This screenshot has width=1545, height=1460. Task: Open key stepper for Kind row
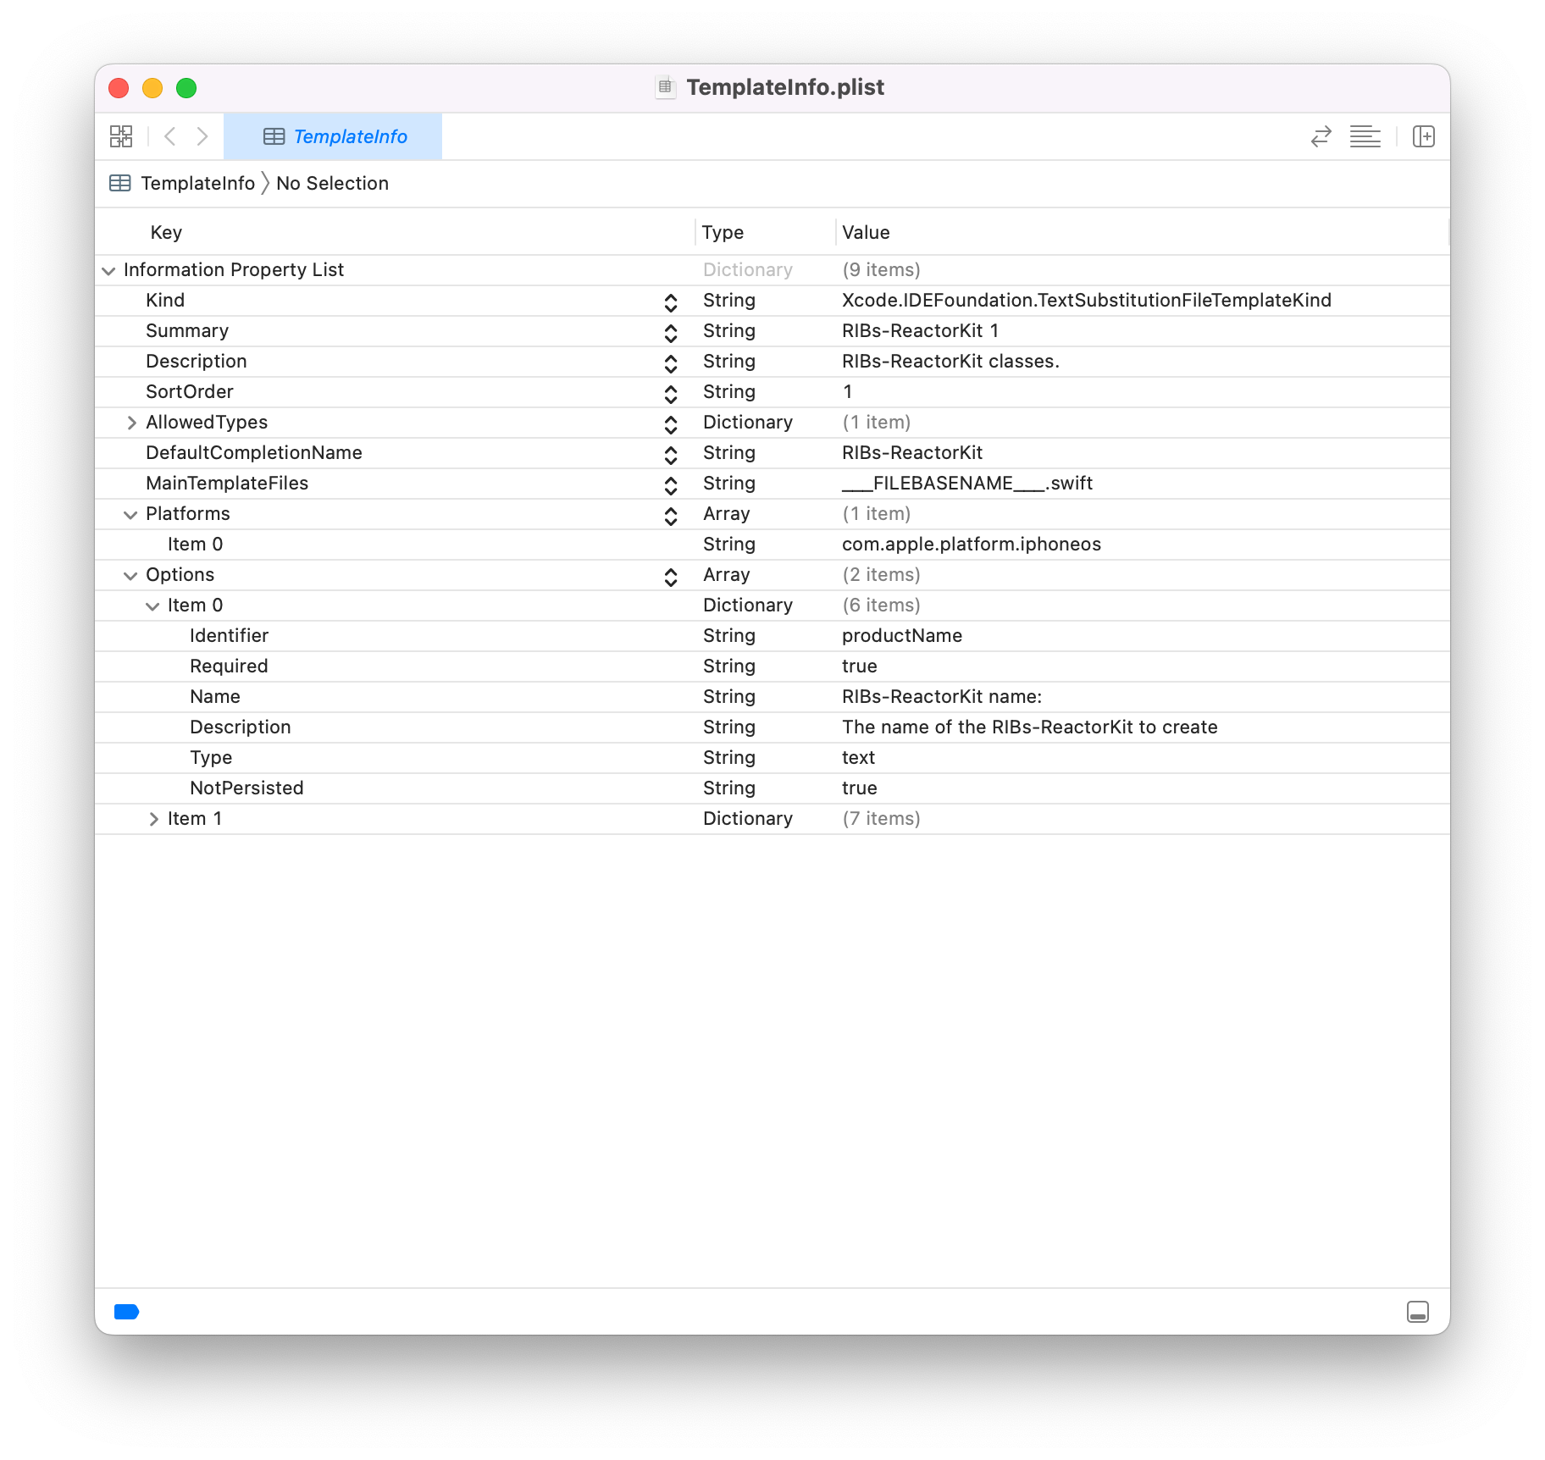tap(671, 302)
